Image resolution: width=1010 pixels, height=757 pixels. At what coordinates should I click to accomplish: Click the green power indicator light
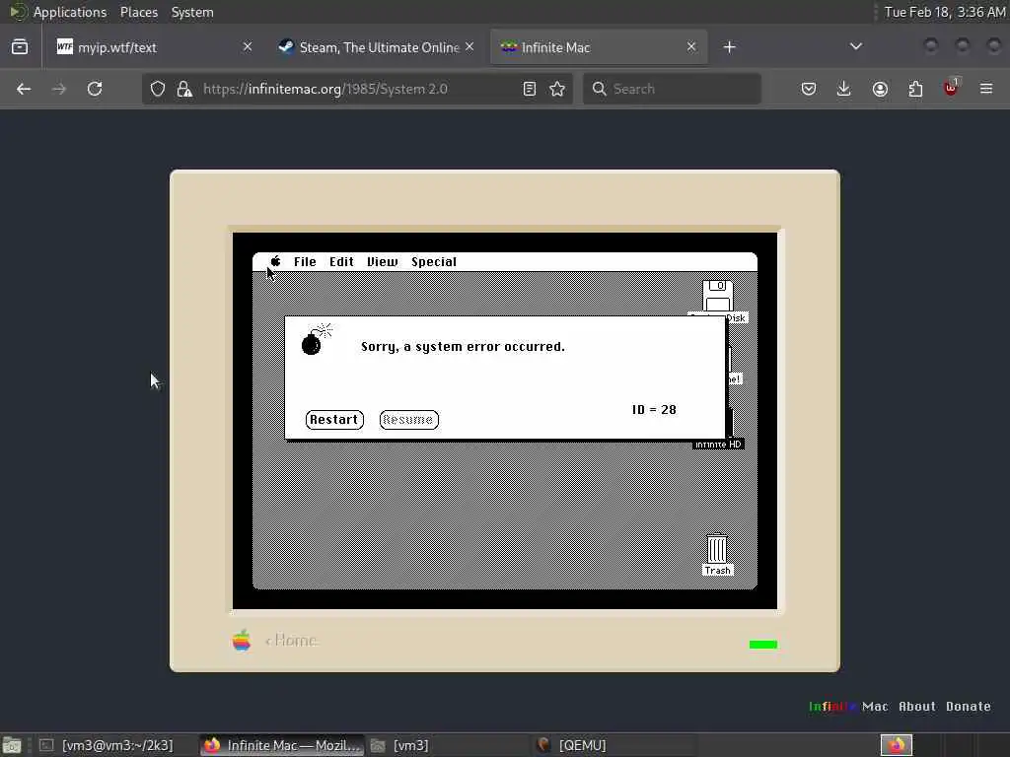pyautogui.click(x=763, y=645)
